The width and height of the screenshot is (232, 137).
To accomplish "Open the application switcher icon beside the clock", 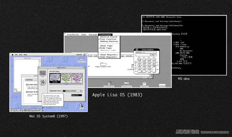I will tap(84, 55).
